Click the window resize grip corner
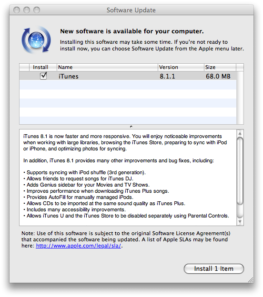 (x=251, y=280)
